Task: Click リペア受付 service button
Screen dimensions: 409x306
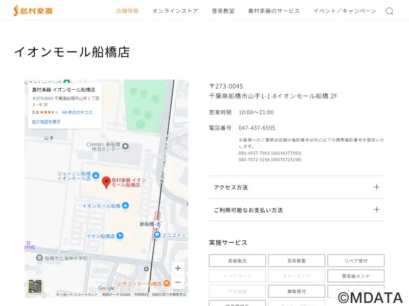Action: [x=356, y=261]
